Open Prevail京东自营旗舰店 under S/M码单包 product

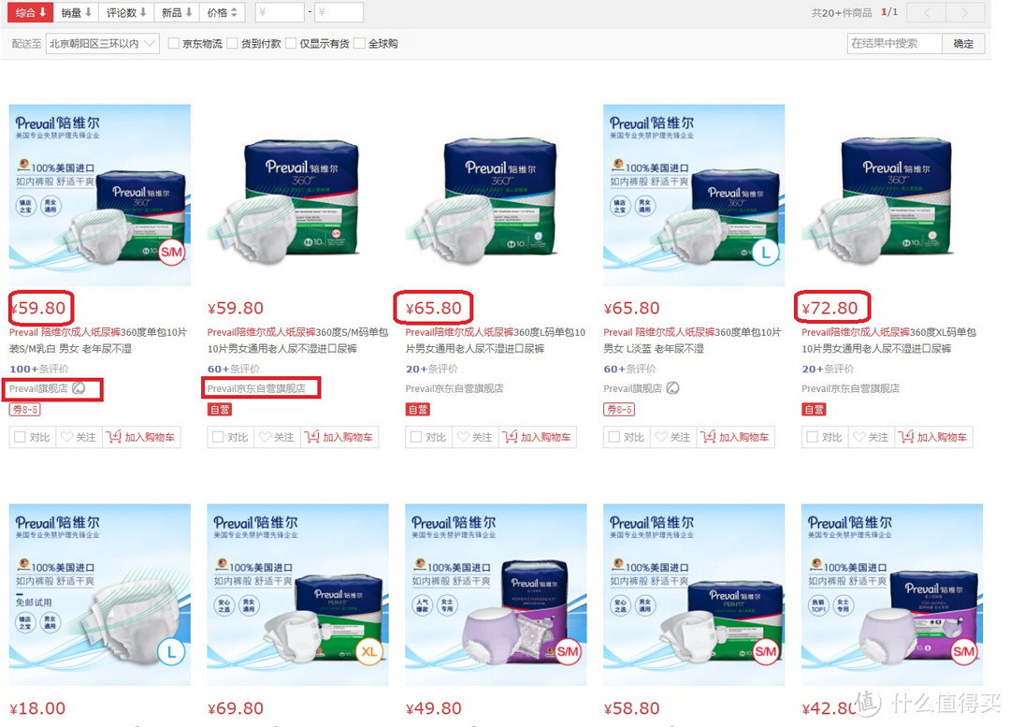pos(256,388)
